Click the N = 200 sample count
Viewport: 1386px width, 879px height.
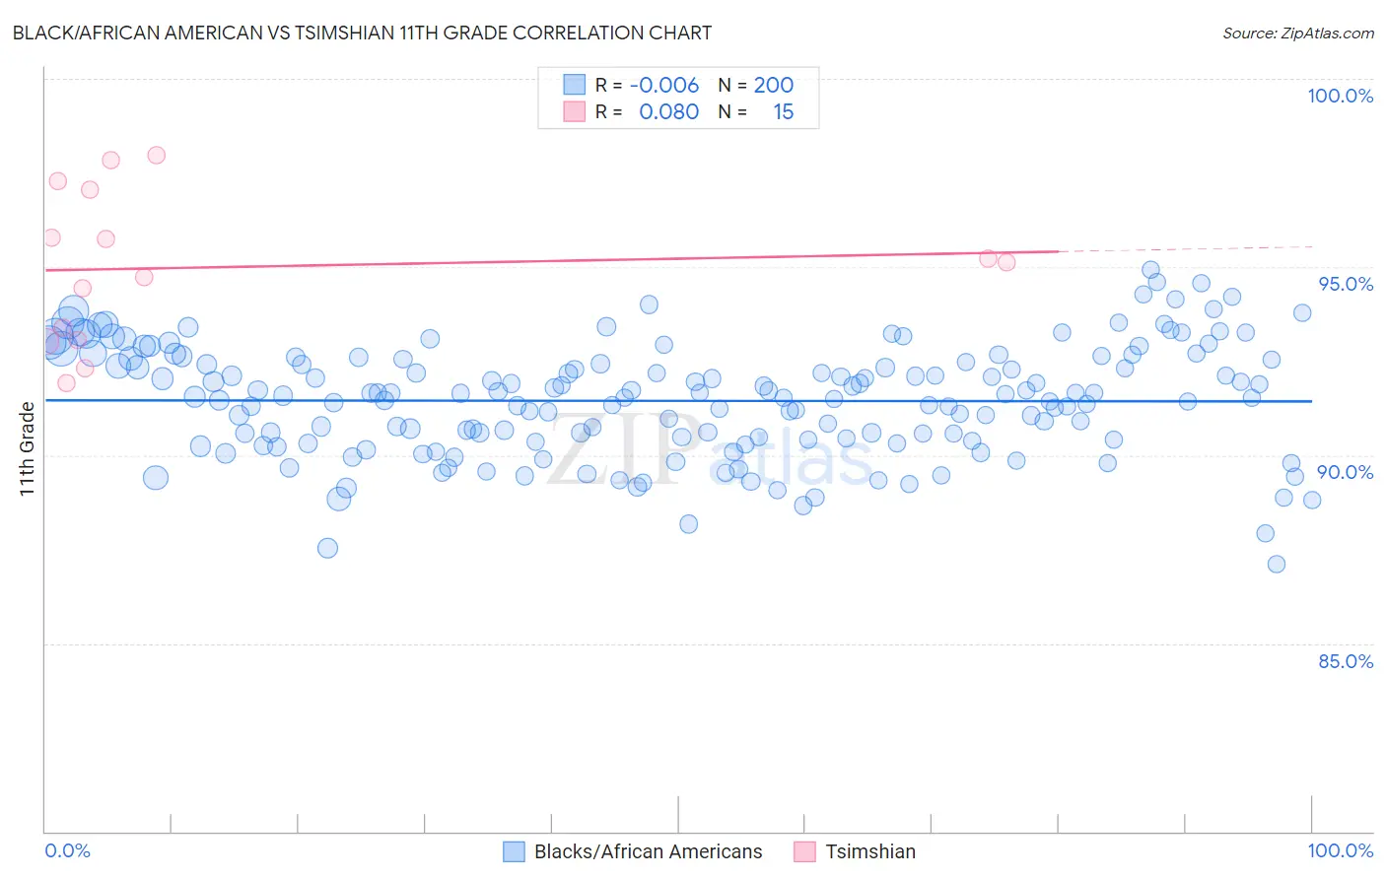click(756, 85)
